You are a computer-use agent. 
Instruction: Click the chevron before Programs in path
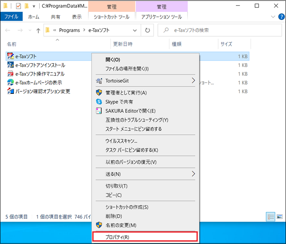[x=54, y=30]
